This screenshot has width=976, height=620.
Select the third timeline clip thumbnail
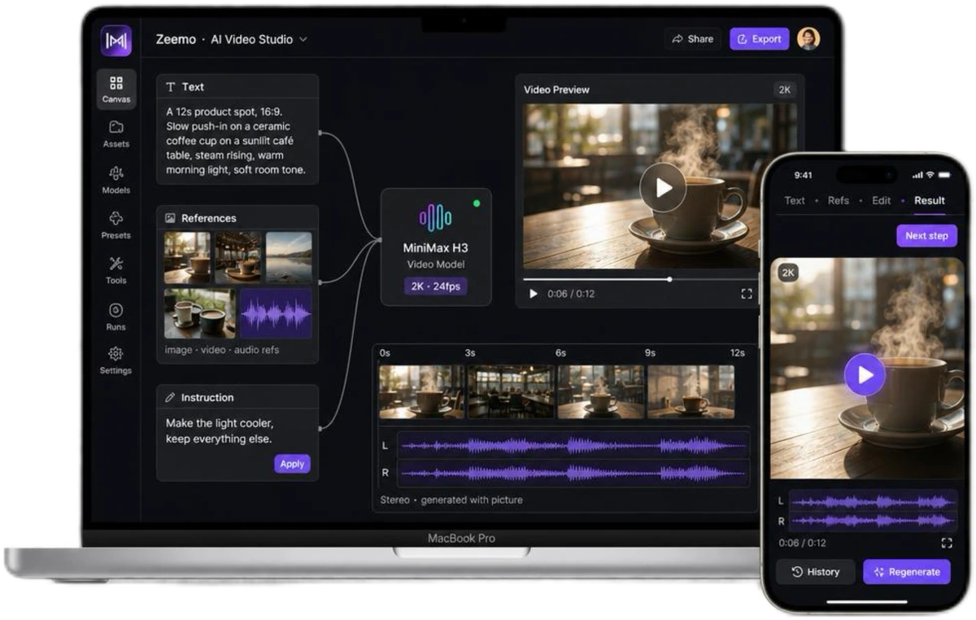coord(600,391)
